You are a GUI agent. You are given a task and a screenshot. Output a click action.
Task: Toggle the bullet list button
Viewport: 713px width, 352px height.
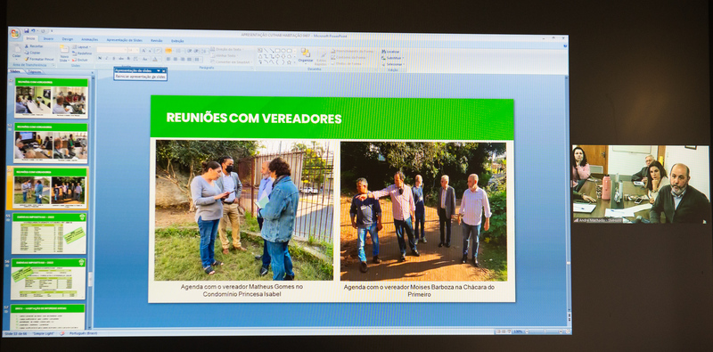coord(168,51)
